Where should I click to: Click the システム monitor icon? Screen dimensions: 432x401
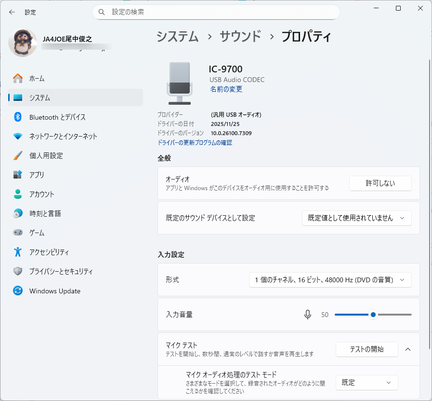pyautogui.click(x=18, y=97)
